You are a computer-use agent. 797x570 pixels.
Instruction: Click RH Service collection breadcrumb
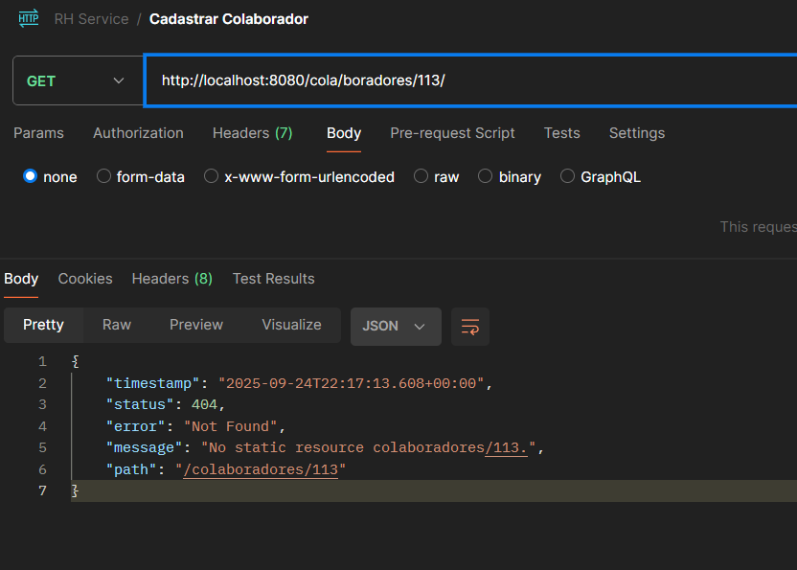(x=92, y=19)
